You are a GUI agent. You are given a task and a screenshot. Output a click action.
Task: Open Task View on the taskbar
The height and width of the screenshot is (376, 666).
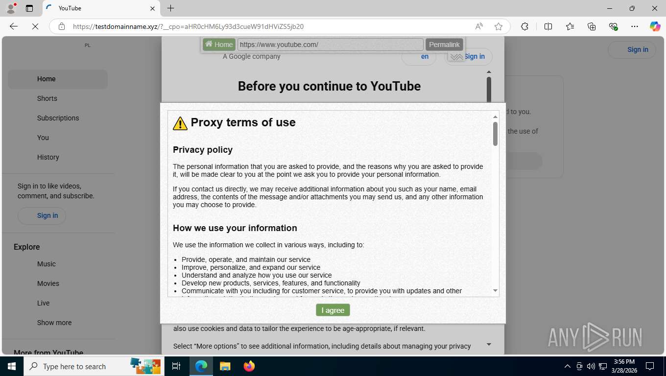pos(176,366)
